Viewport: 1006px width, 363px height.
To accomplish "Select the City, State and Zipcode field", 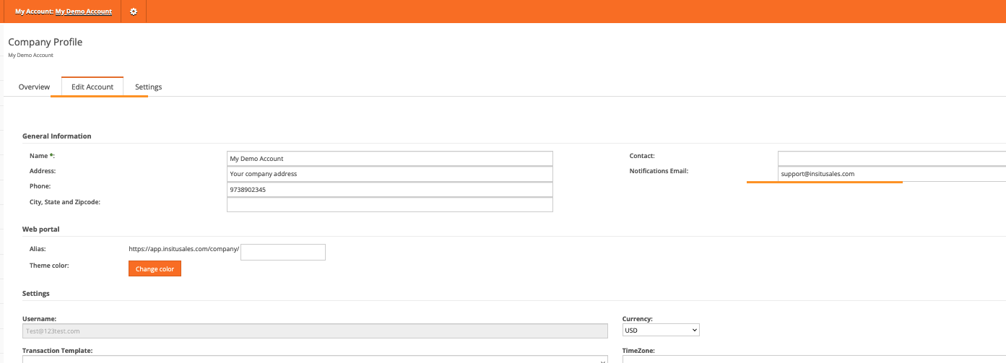I will 389,205.
